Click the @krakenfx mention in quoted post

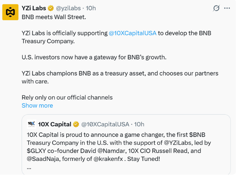(x=108, y=159)
